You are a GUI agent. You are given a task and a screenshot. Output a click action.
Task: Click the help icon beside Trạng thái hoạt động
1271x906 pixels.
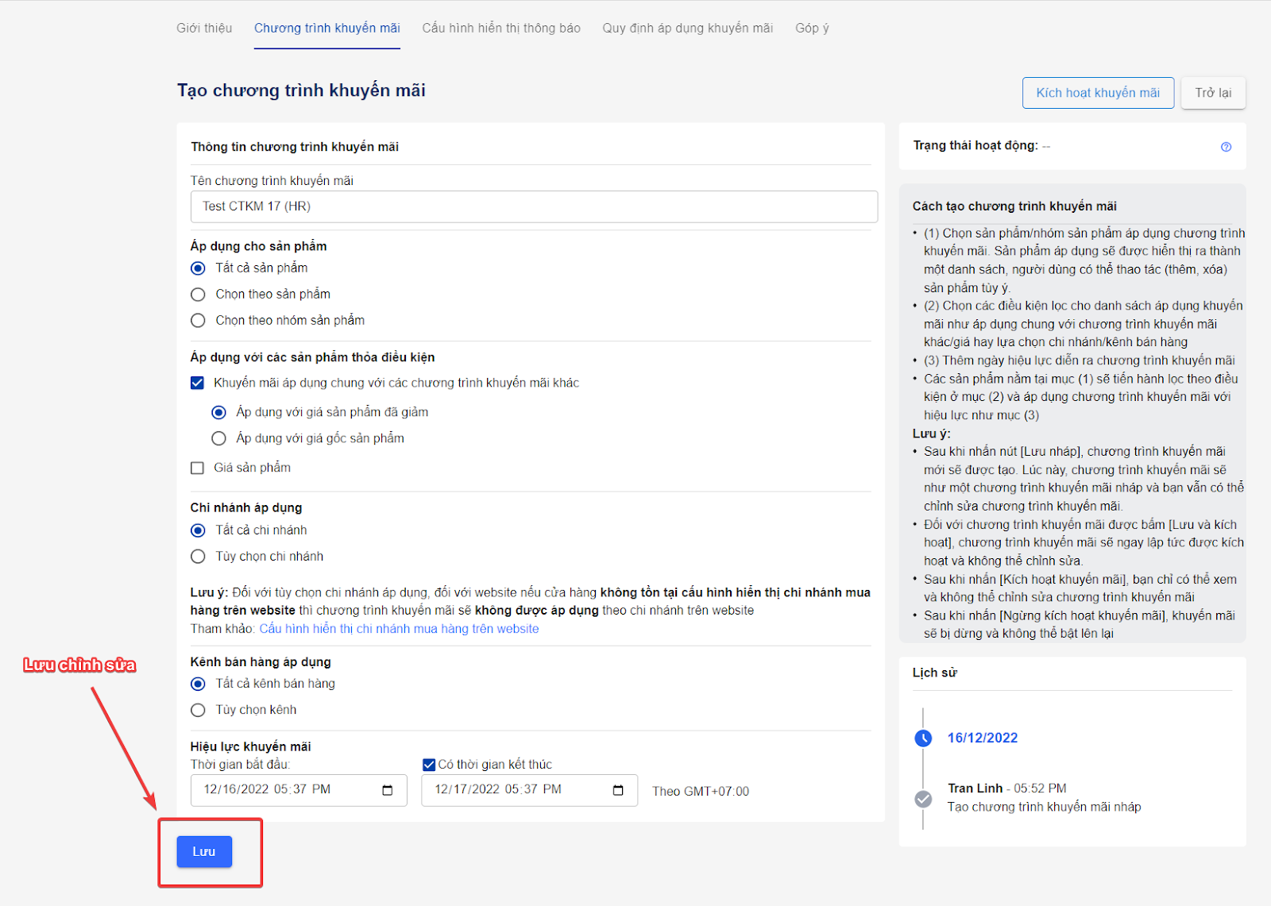coord(1226,147)
